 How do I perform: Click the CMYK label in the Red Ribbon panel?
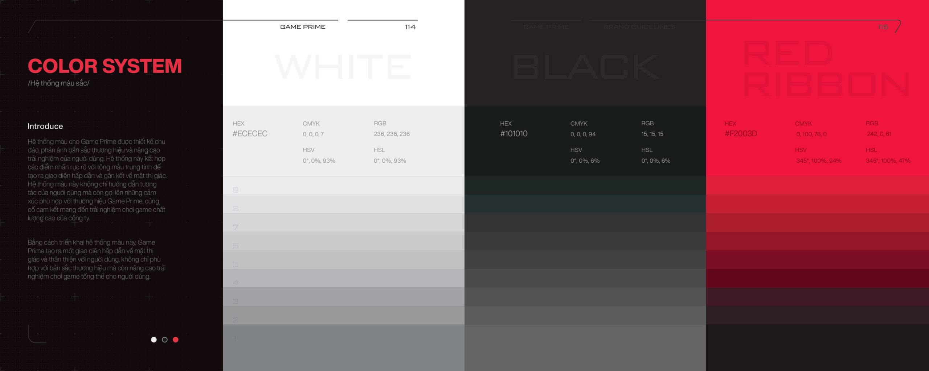coord(803,124)
